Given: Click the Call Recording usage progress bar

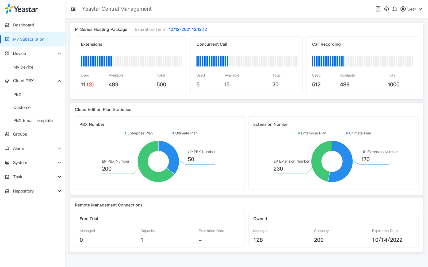Looking at the screenshot, I should click(x=362, y=61).
